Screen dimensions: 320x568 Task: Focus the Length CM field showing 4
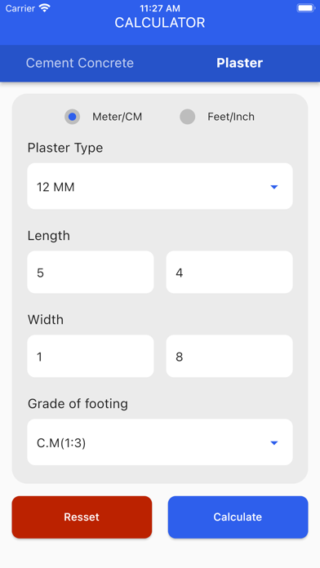pos(229,272)
